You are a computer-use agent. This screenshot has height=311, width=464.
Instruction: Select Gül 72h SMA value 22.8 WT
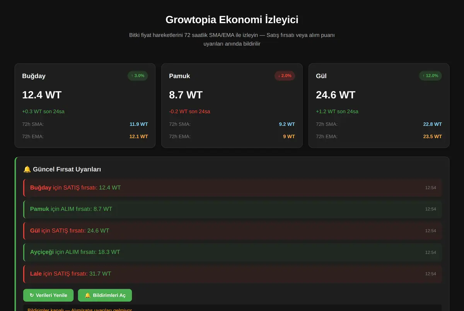click(x=432, y=124)
